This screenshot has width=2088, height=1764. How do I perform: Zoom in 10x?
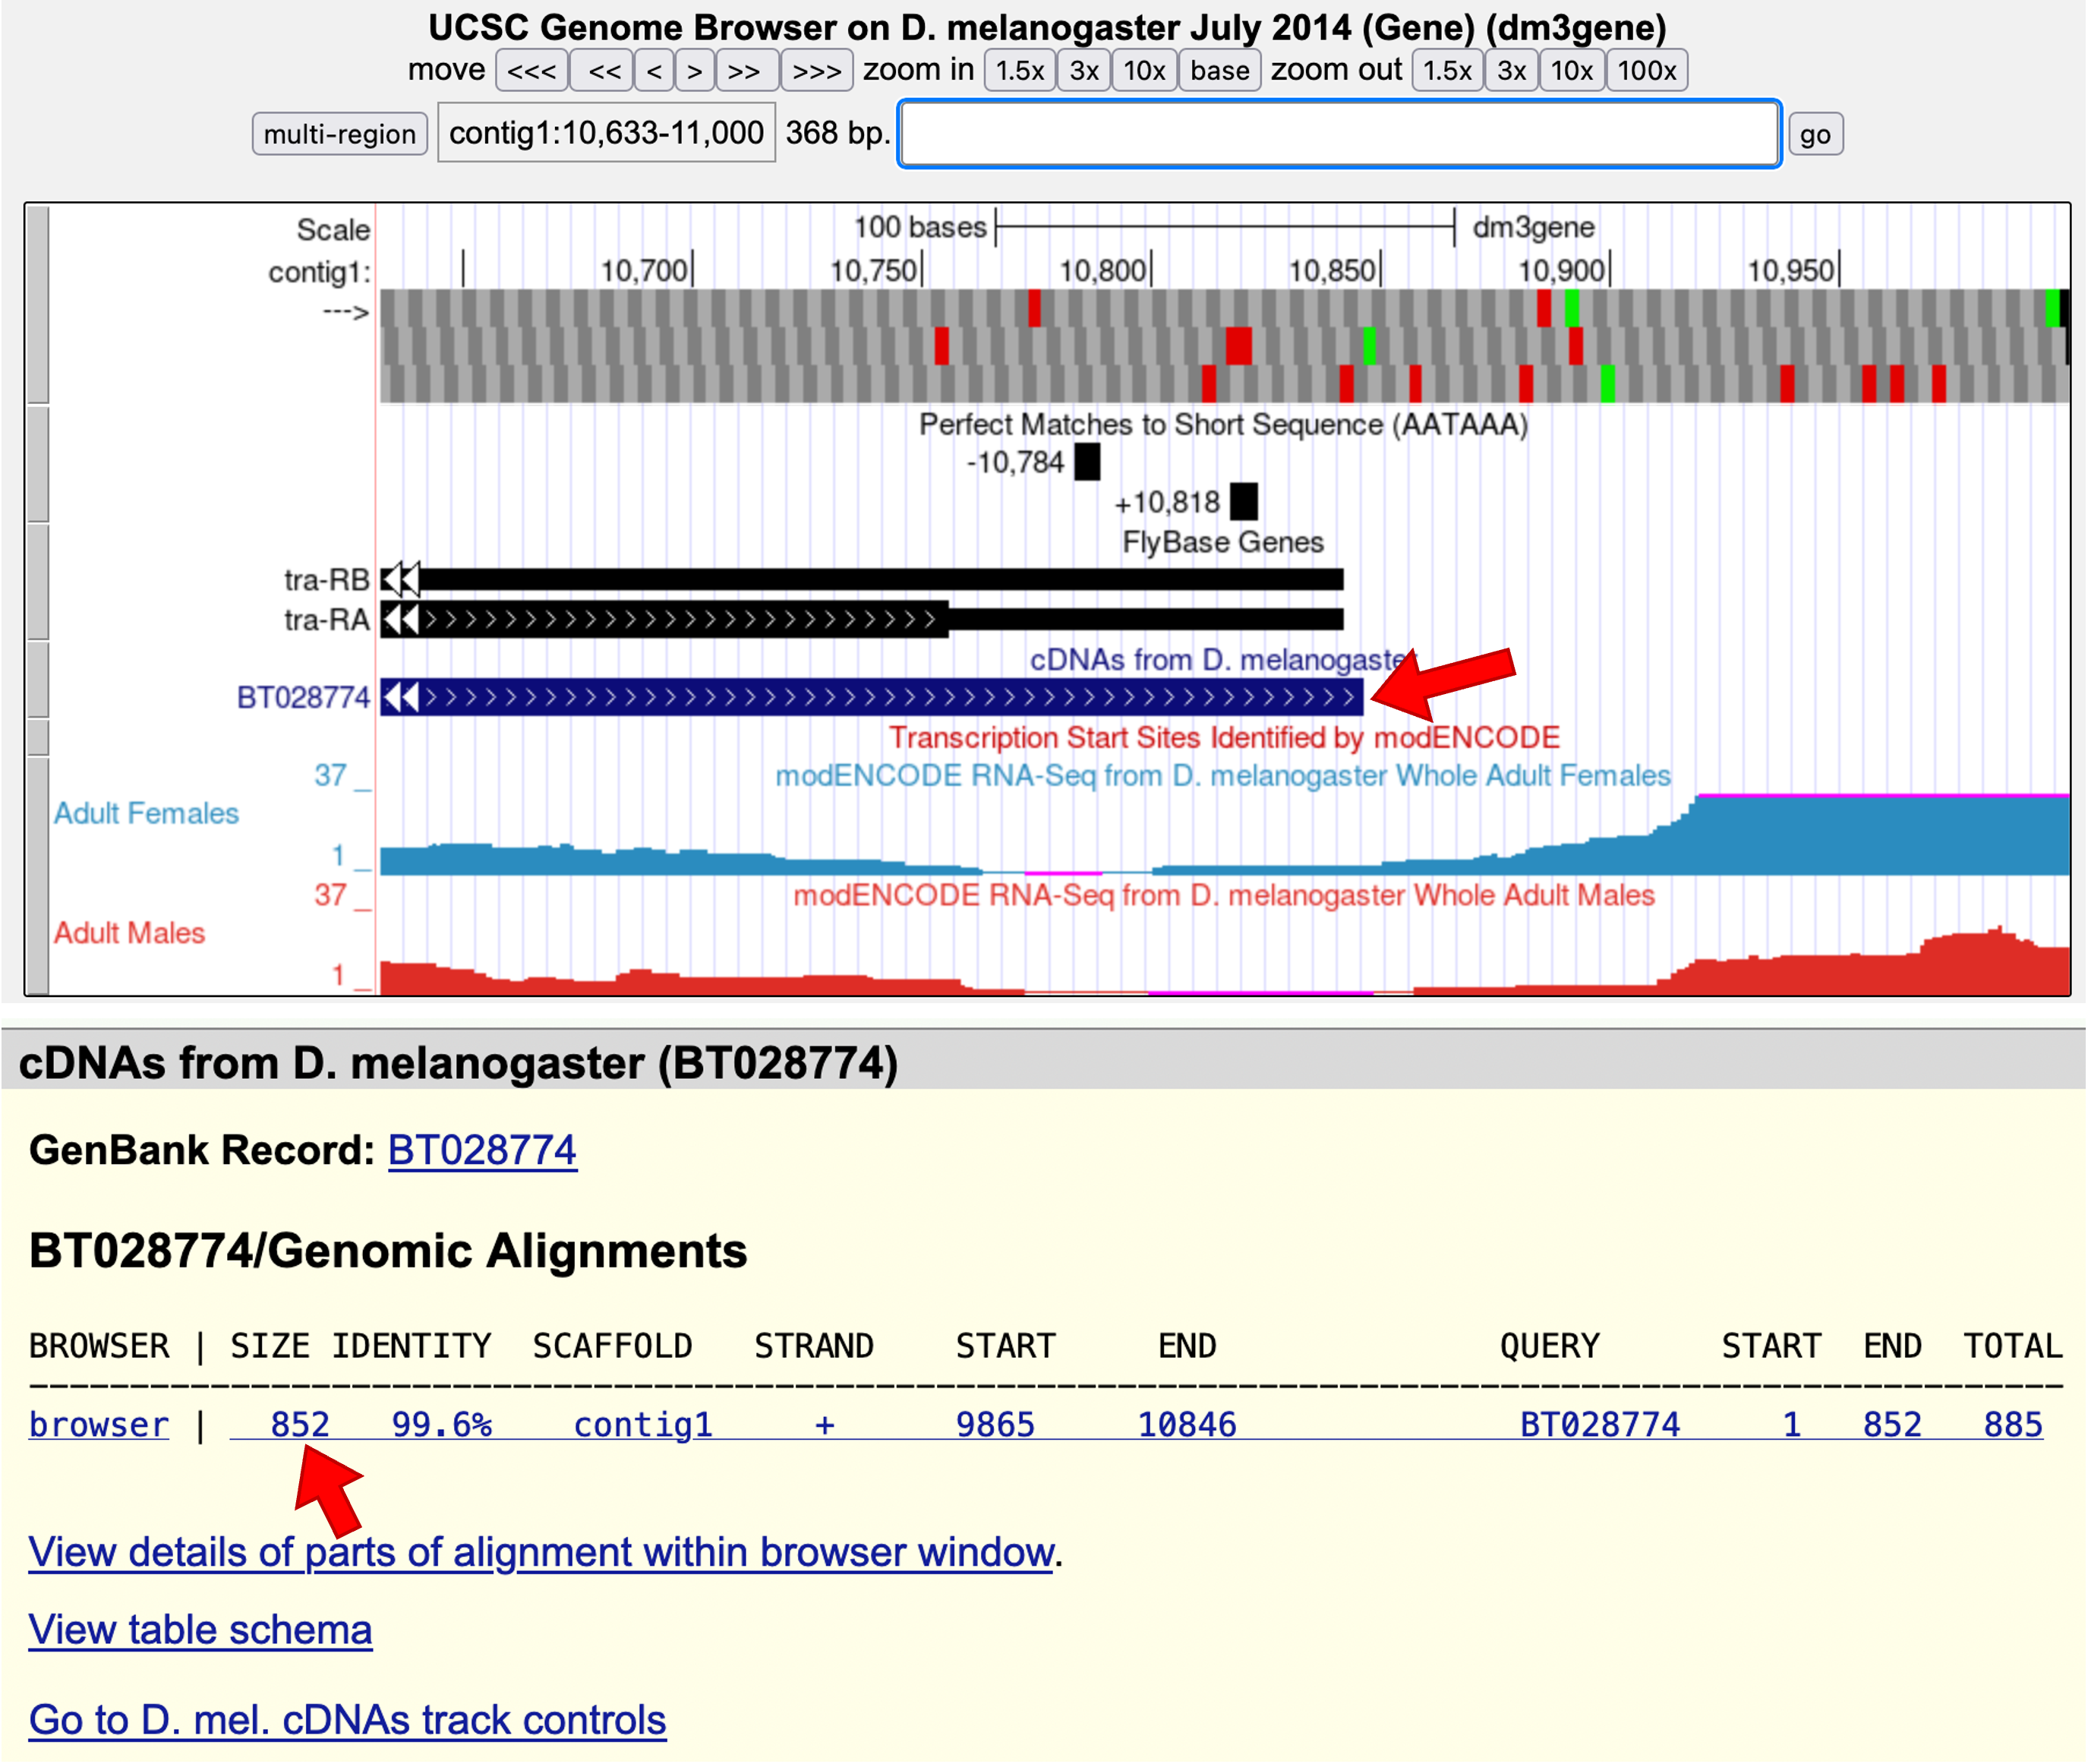[x=1144, y=71]
